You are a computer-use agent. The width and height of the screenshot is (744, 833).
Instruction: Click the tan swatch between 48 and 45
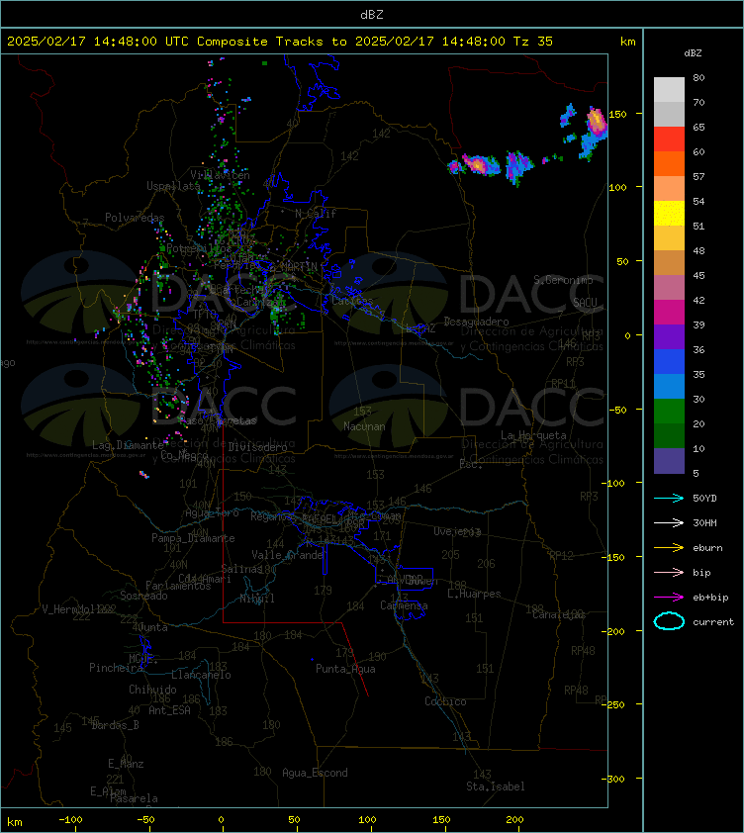[x=669, y=263]
